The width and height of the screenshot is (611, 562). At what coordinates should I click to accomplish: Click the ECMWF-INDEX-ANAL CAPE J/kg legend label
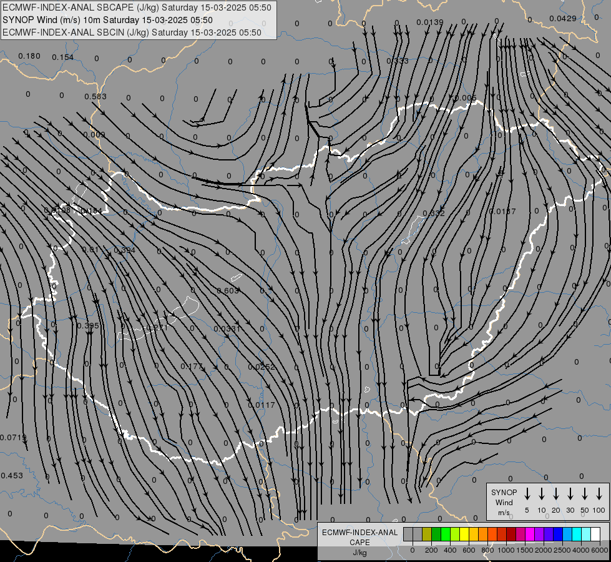[359, 543]
